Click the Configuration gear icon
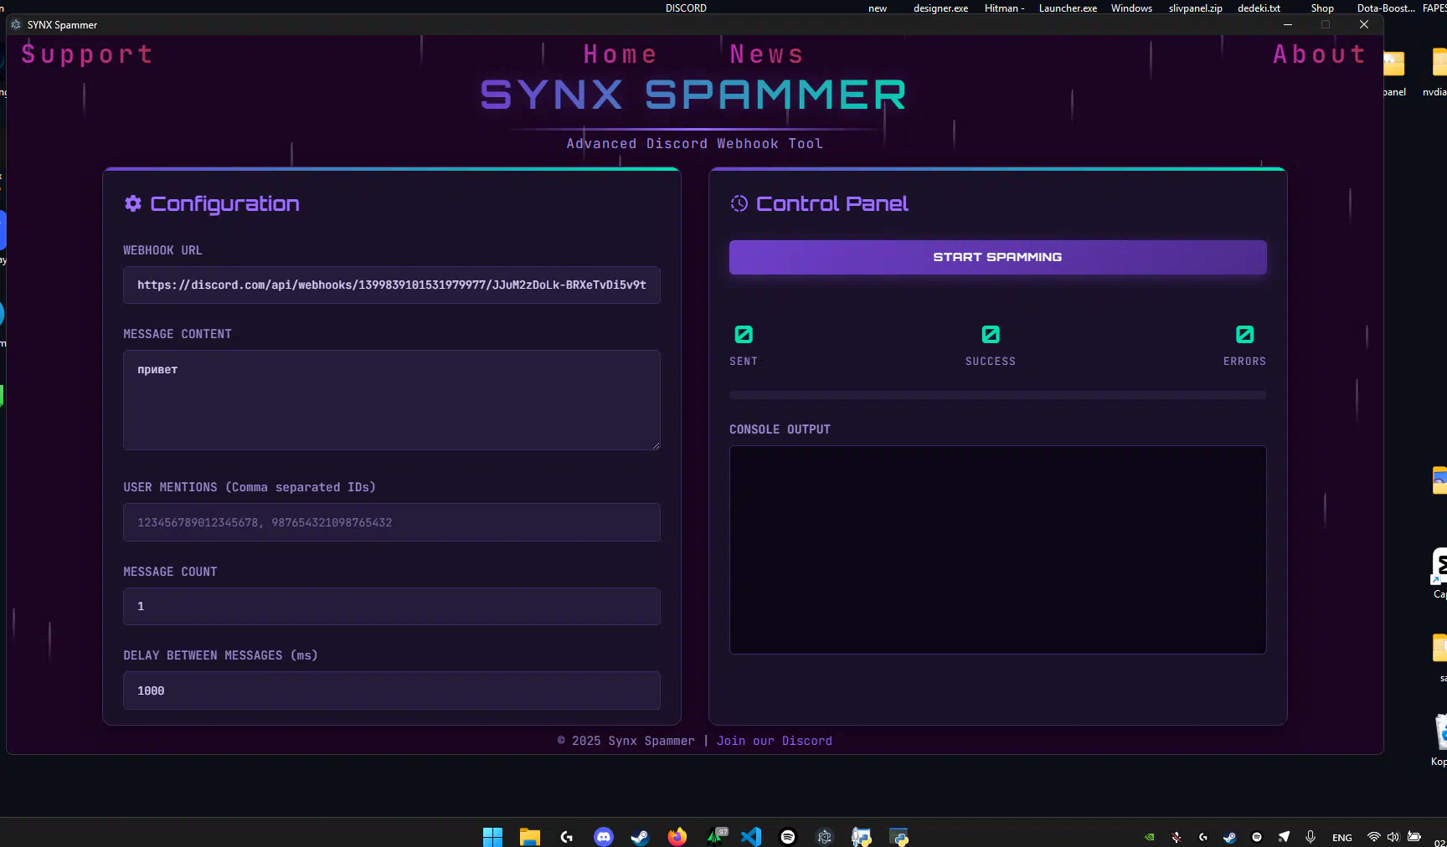The image size is (1447, 847). click(133, 203)
